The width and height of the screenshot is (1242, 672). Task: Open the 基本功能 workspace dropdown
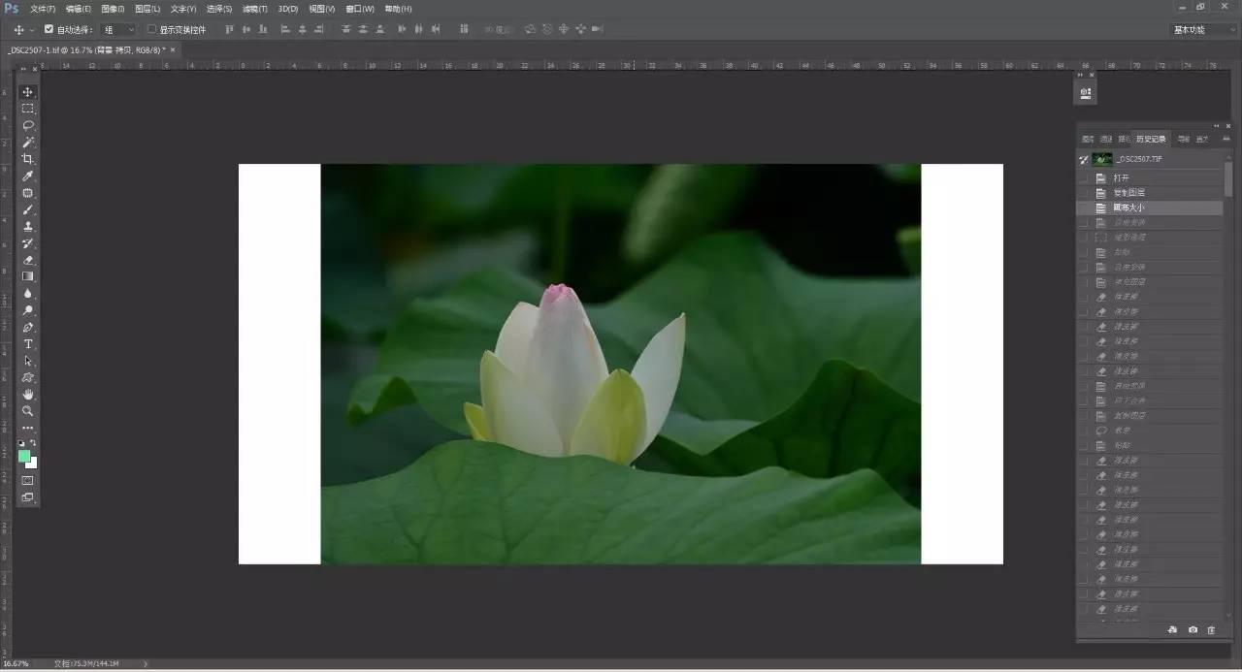point(1202,30)
